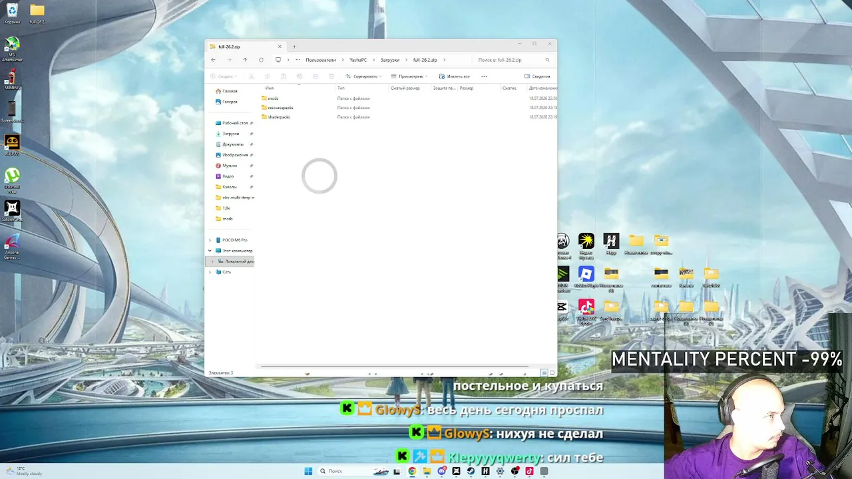Open Task View from the taskbar
Viewport: 852px width, 479px height.
click(397, 471)
